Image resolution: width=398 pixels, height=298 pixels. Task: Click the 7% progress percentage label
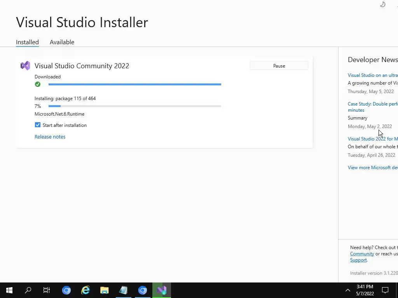click(x=38, y=106)
